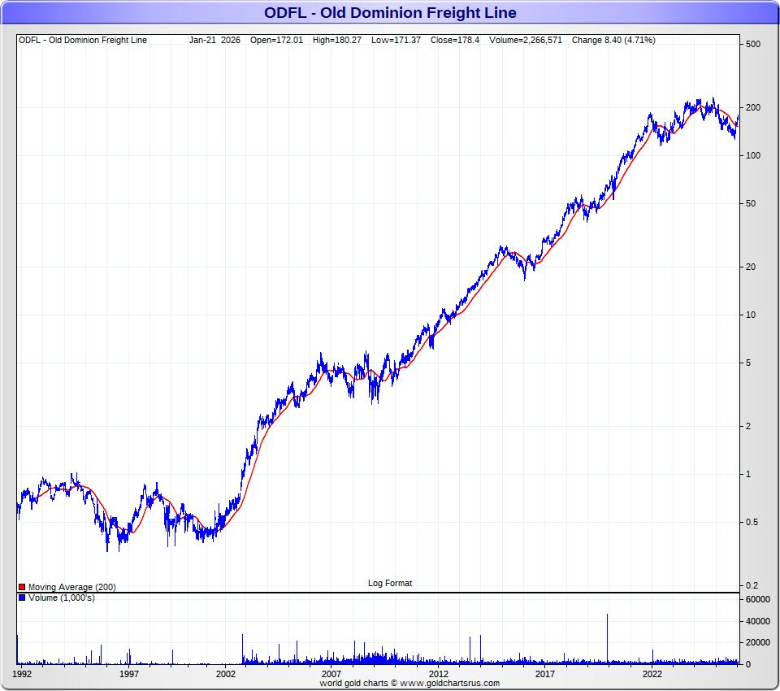The height and width of the screenshot is (691, 780).
Task: Click the 1997 year label on the time axis
Action: point(128,674)
